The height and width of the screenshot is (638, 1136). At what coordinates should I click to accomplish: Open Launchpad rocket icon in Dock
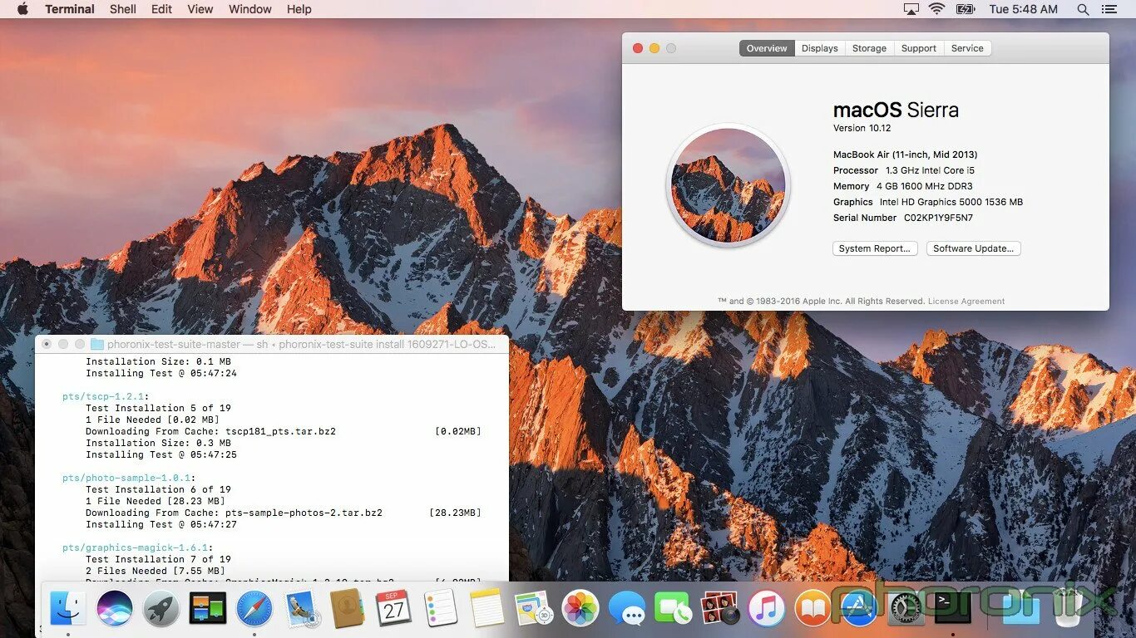pyautogui.click(x=161, y=609)
